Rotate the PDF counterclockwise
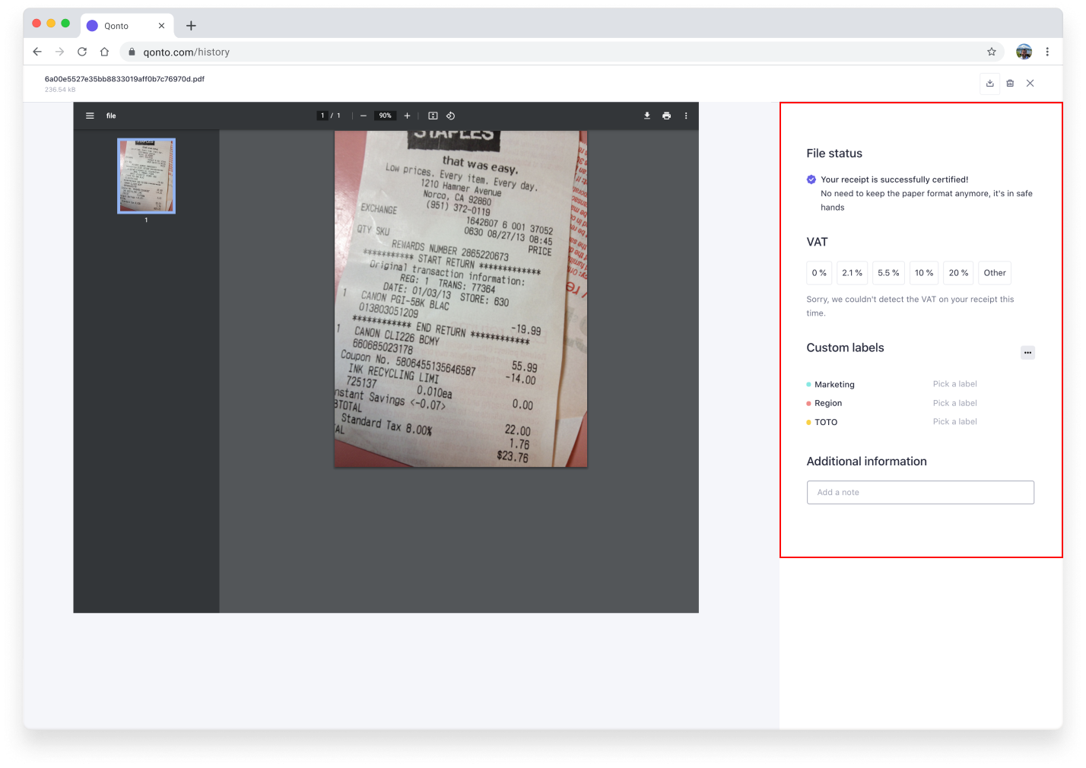Image resolution: width=1086 pixels, height=768 pixels. point(450,116)
